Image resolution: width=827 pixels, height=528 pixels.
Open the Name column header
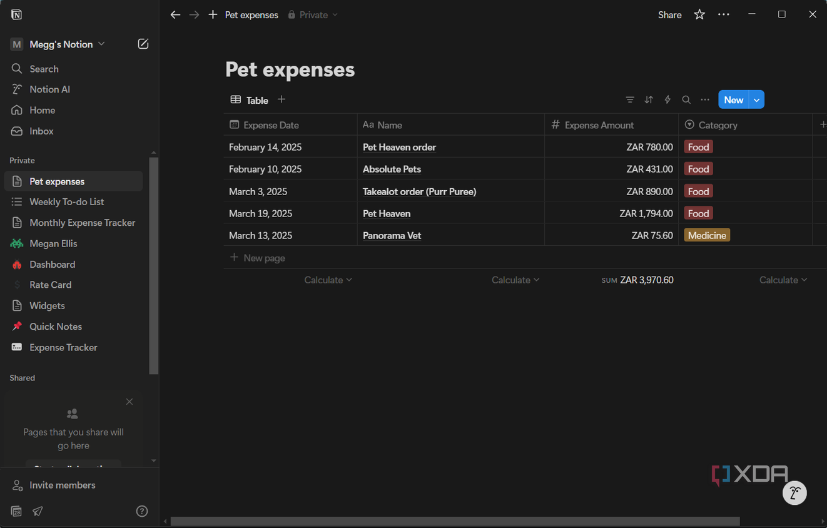click(450, 124)
